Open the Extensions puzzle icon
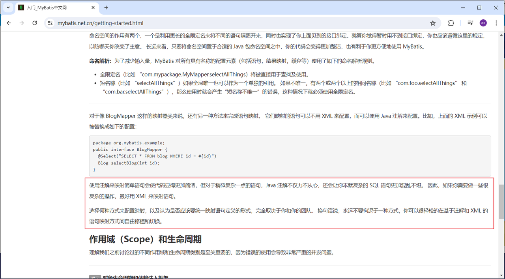 (451, 23)
